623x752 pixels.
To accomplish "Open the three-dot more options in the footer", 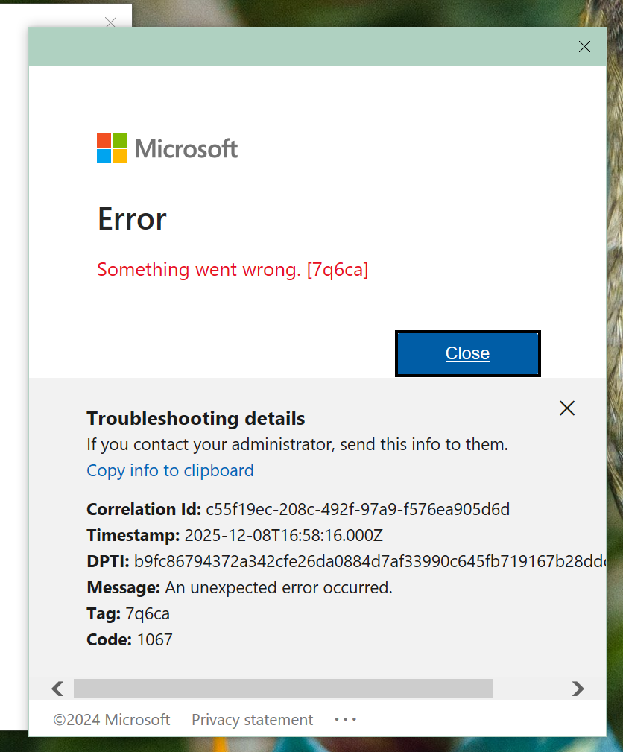I will click(x=345, y=719).
